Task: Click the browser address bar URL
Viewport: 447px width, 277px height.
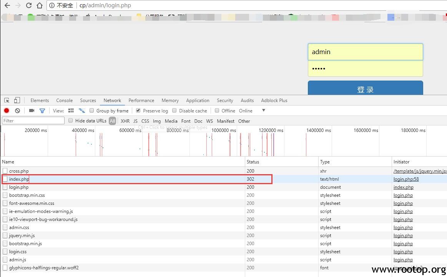Action: pyautogui.click(x=105, y=5)
